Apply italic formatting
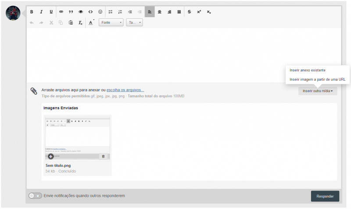 [x=41, y=12]
